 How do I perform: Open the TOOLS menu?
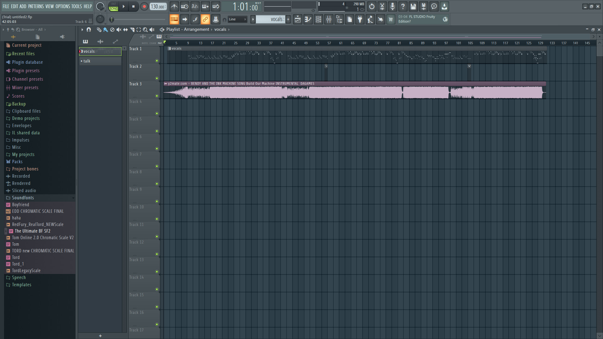point(77,6)
